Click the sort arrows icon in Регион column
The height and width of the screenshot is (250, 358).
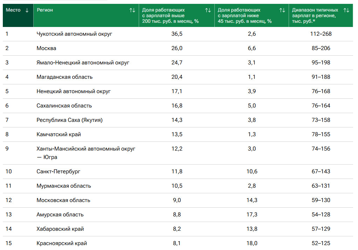(x=132, y=10)
